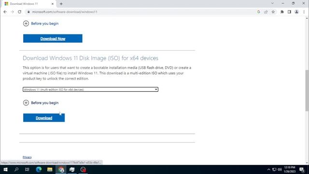Expand the upper Before you begin section
The image size is (309, 174).
pos(41,24)
